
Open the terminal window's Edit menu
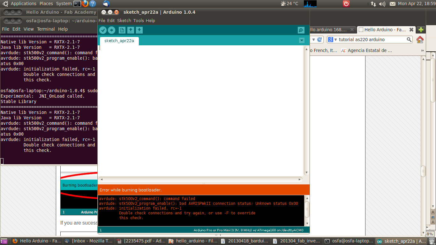pyautogui.click(x=16, y=29)
